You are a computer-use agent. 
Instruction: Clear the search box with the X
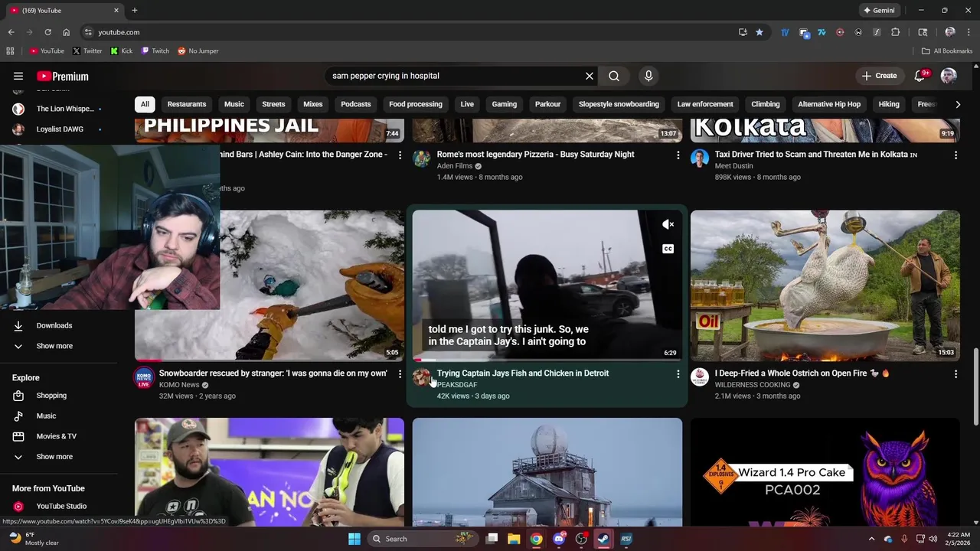point(590,76)
